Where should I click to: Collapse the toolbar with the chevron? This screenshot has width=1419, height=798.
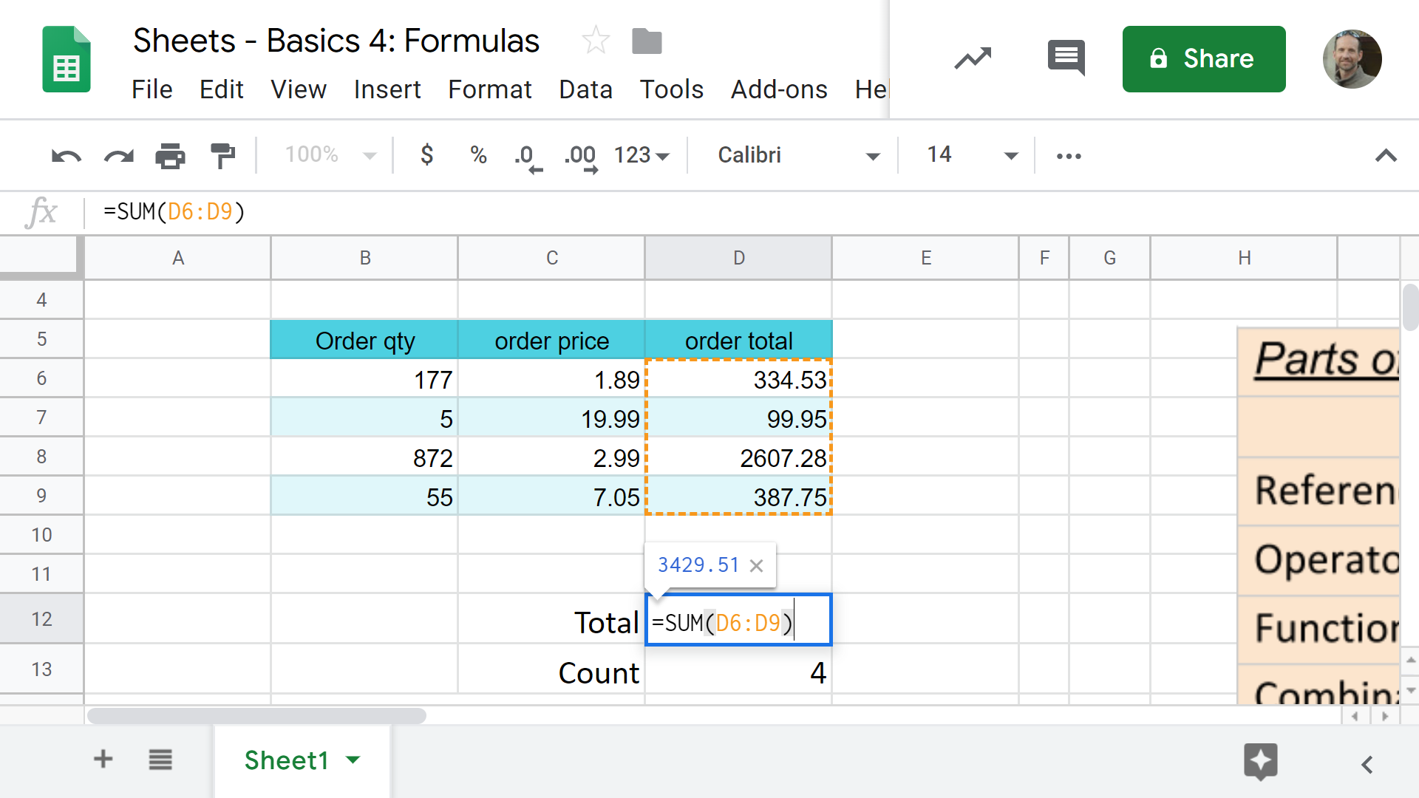[1386, 155]
